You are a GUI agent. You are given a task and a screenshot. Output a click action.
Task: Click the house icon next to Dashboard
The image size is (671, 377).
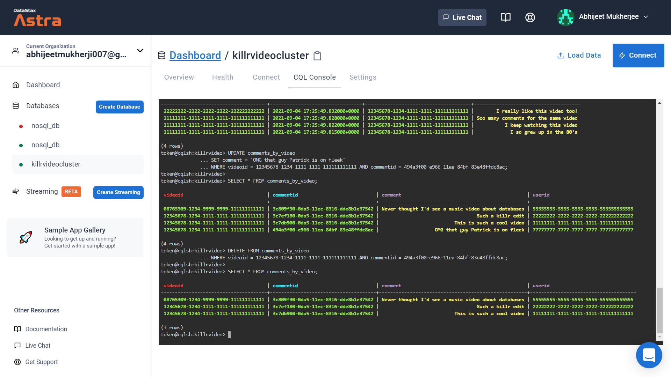pyautogui.click(x=16, y=85)
